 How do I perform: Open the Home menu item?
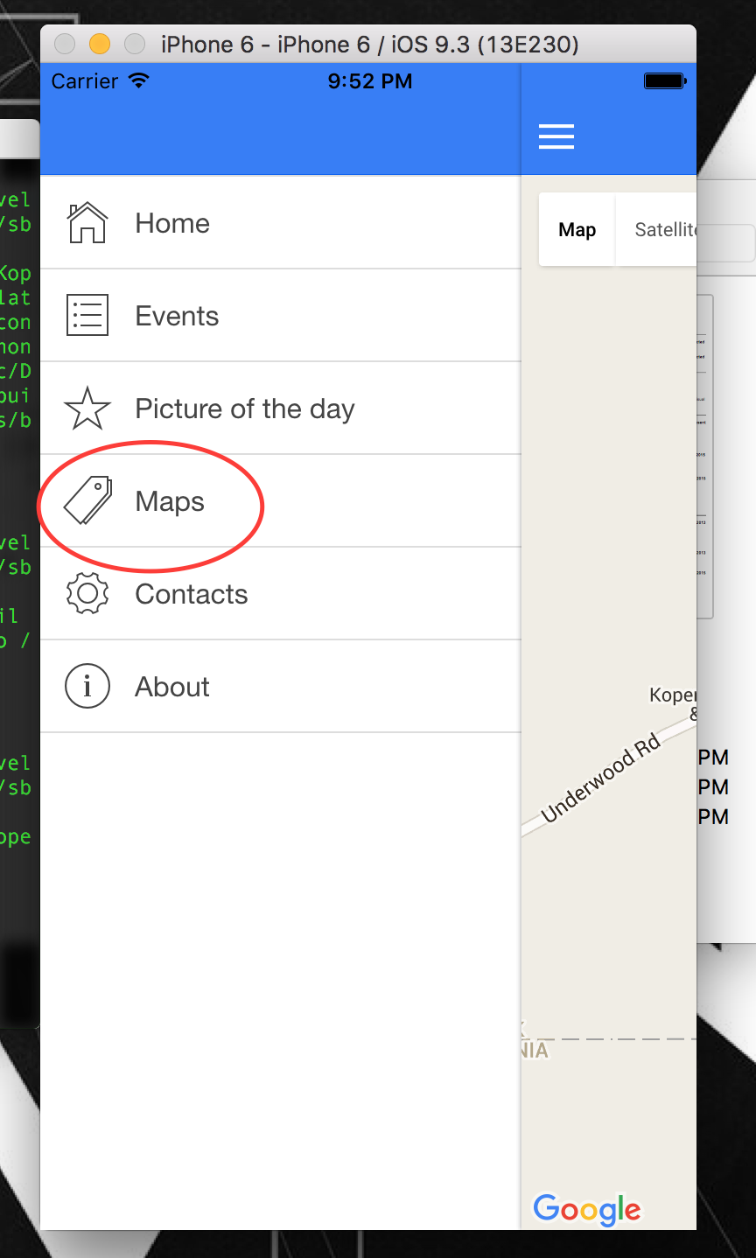[172, 223]
